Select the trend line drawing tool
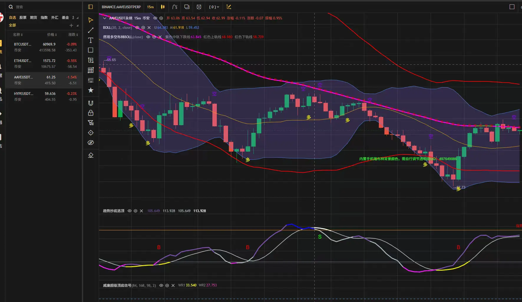The width and height of the screenshot is (522, 302). pos(91,30)
